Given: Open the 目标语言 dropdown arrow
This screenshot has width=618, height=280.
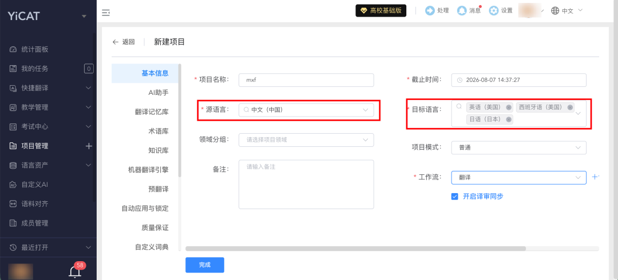Looking at the screenshot, I should tap(578, 113).
